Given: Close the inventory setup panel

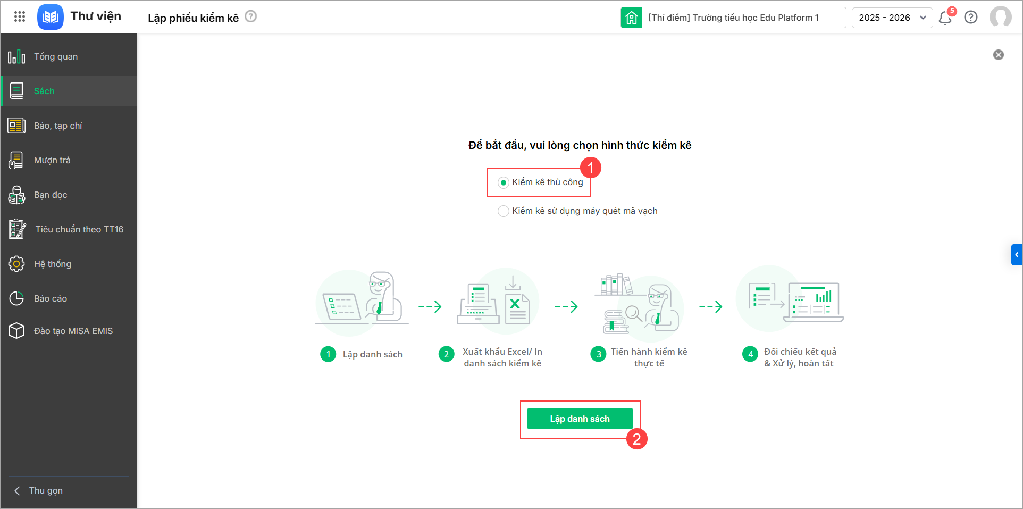Looking at the screenshot, I should coord(999,55).
